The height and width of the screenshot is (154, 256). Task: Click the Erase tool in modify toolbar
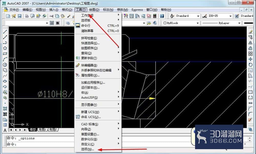(250, 32)
